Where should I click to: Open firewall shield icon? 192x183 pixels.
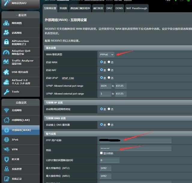click(7, 159)
